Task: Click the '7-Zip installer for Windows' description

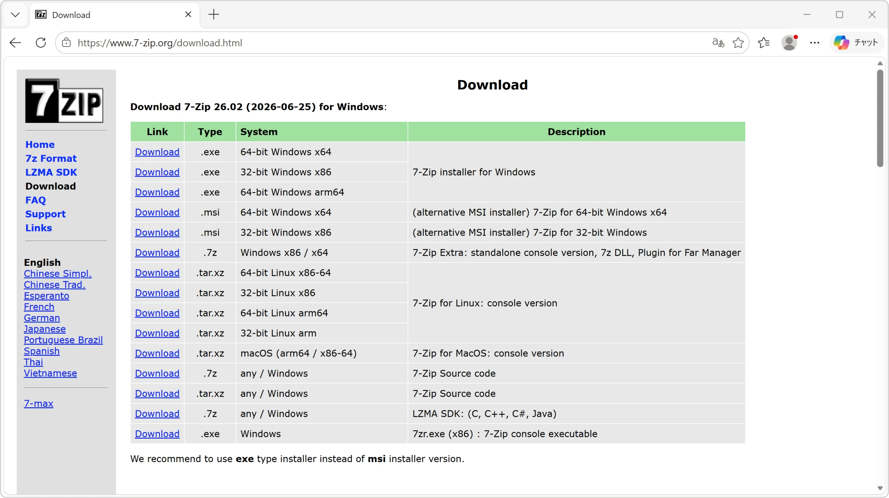Action: coord(474,172)
